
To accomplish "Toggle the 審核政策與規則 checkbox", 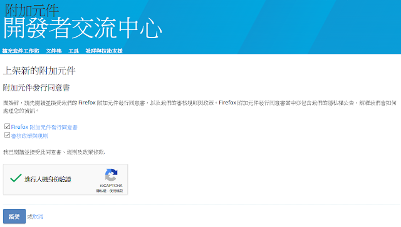I will click(x=7, y=135).
